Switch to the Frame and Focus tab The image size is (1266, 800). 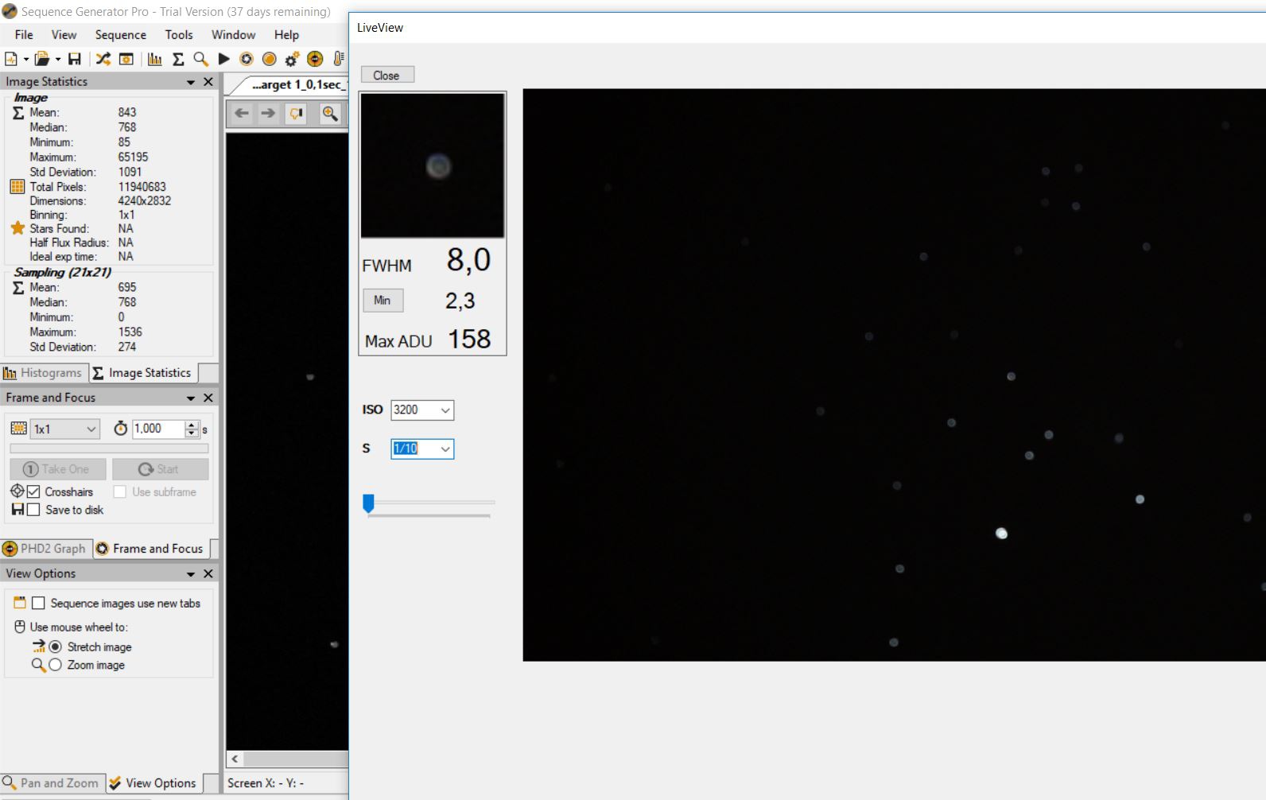(150, 549)
